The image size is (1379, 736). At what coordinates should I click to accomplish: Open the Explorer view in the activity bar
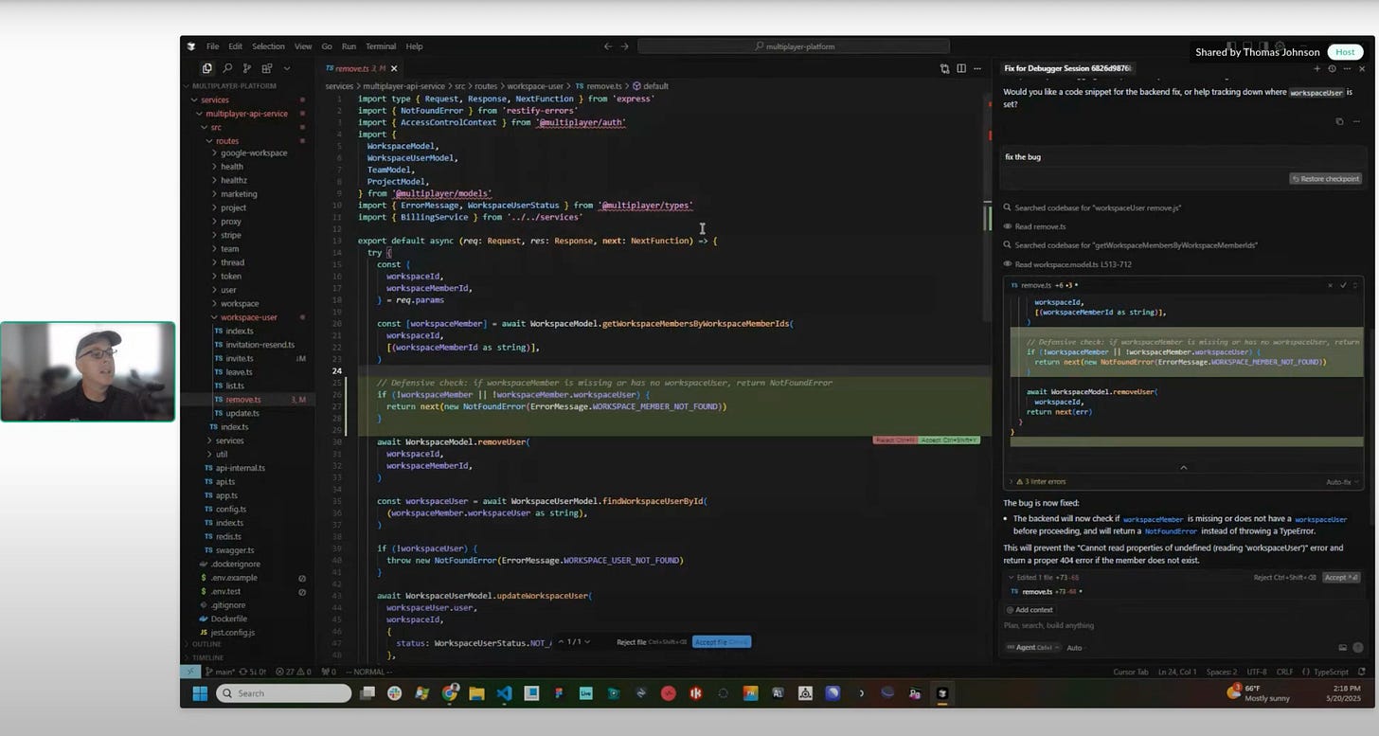pyautogui.click(x=206, y=68)
